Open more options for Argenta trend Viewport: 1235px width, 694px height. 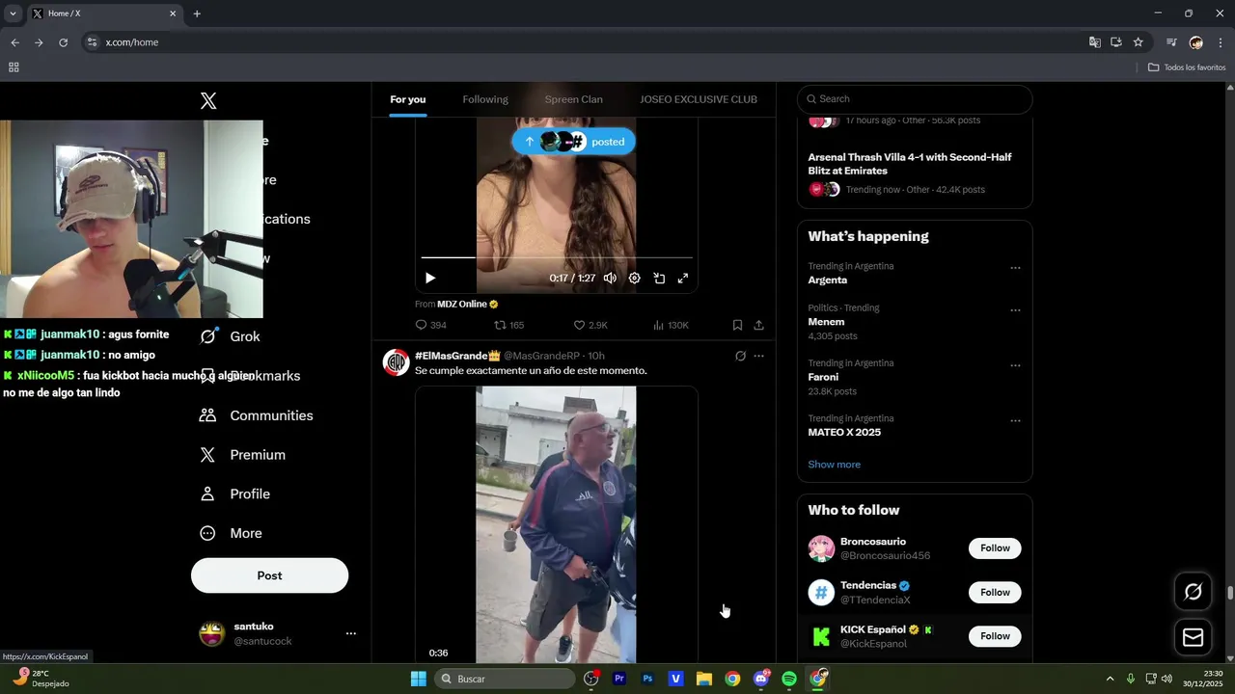[1015, 268]
